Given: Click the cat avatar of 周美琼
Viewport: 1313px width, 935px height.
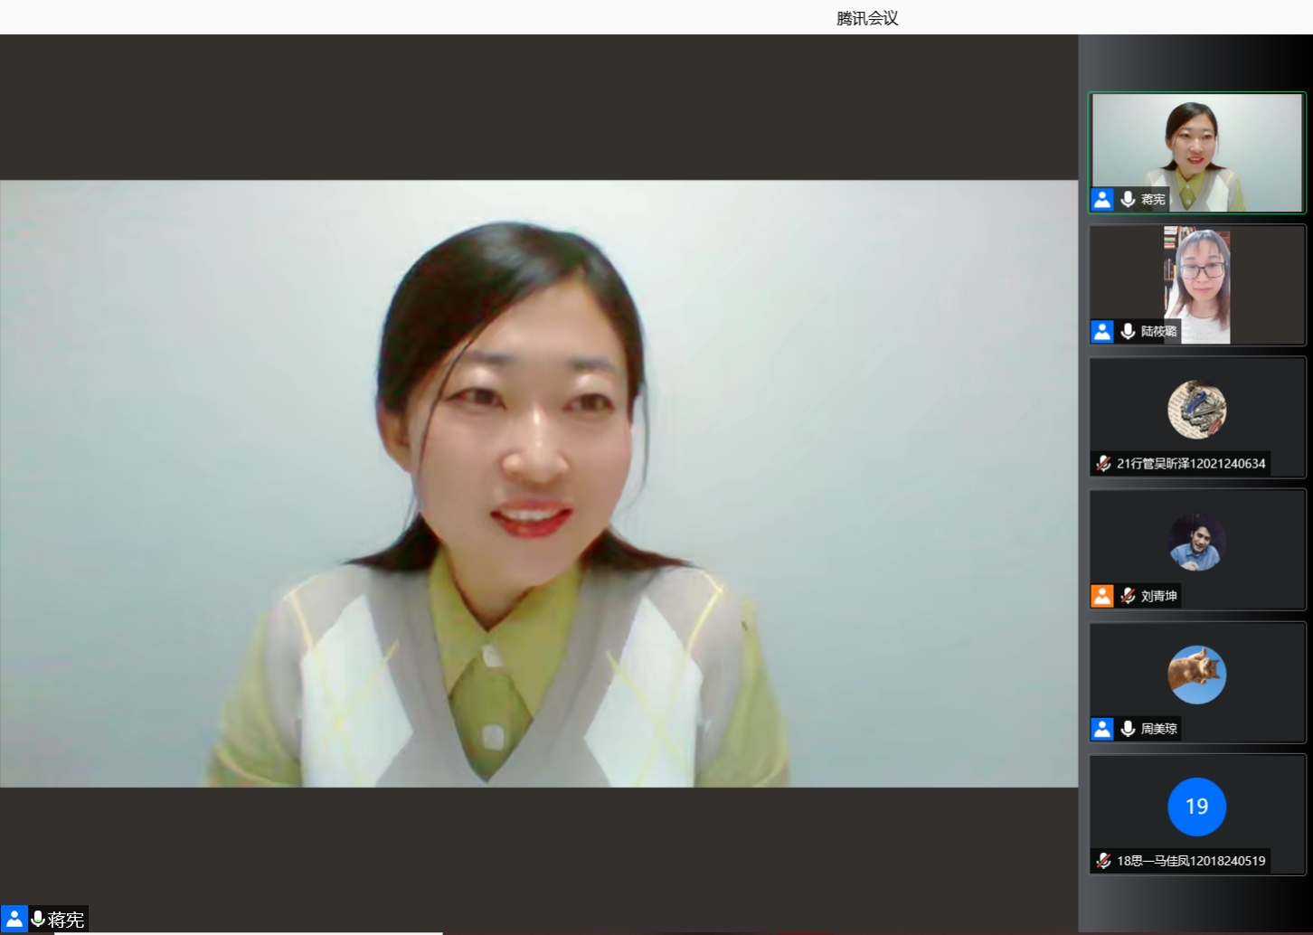Looking at the screenshot, I should click(1196, 675).
